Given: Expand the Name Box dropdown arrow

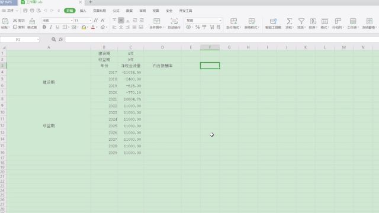Looking at the screenshot, I should [x=38, y=40].
